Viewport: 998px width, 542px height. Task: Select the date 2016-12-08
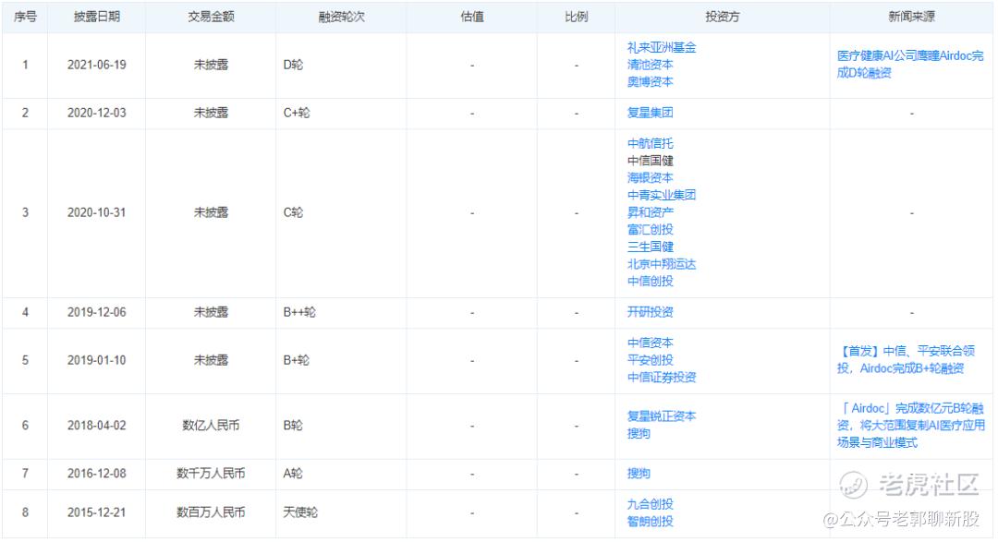coord(97,474)
